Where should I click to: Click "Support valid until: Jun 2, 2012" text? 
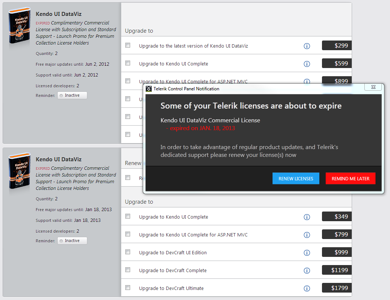click(67, 75)
